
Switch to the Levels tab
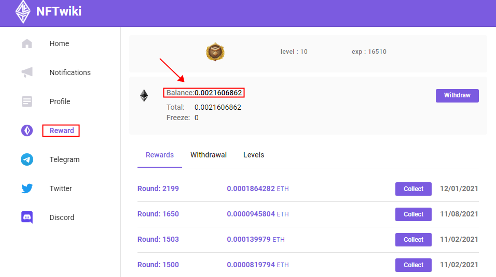pos(253,155)
